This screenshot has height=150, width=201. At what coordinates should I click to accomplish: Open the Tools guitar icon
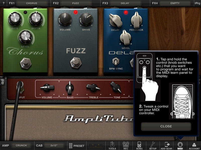click(x=112, y=145)
